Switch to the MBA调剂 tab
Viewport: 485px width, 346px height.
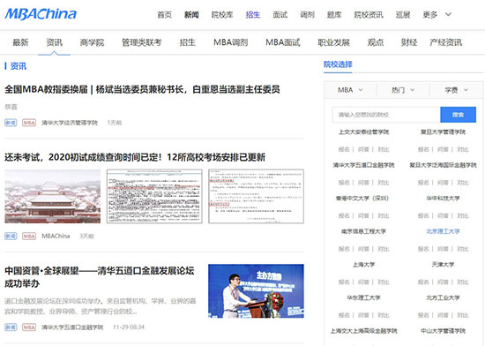tap(231, 42)
